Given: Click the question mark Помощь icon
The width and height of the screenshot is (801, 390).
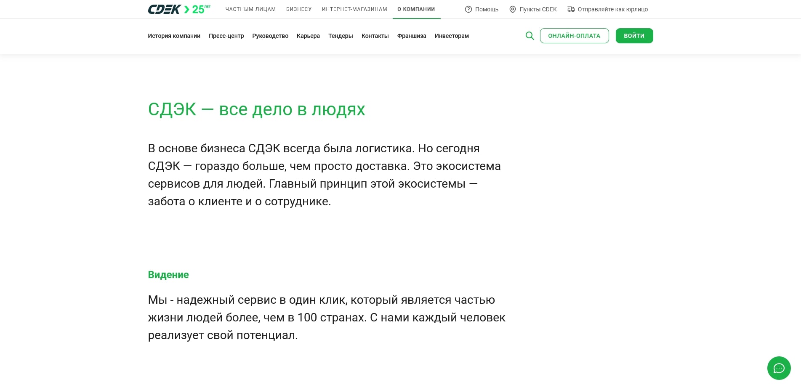Looking at the screenshot, I should (468, 9).
